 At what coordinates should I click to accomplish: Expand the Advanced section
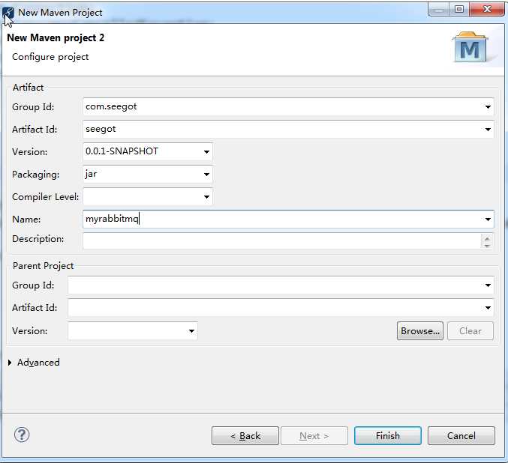(x=10, y=363)
